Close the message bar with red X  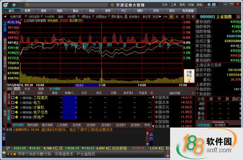click(4, 129)
